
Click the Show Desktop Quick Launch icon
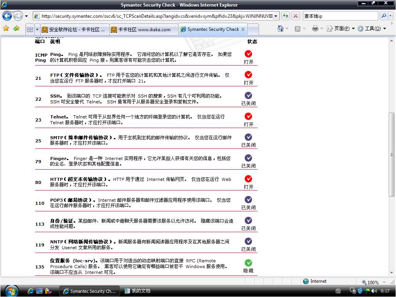(39, 291)
